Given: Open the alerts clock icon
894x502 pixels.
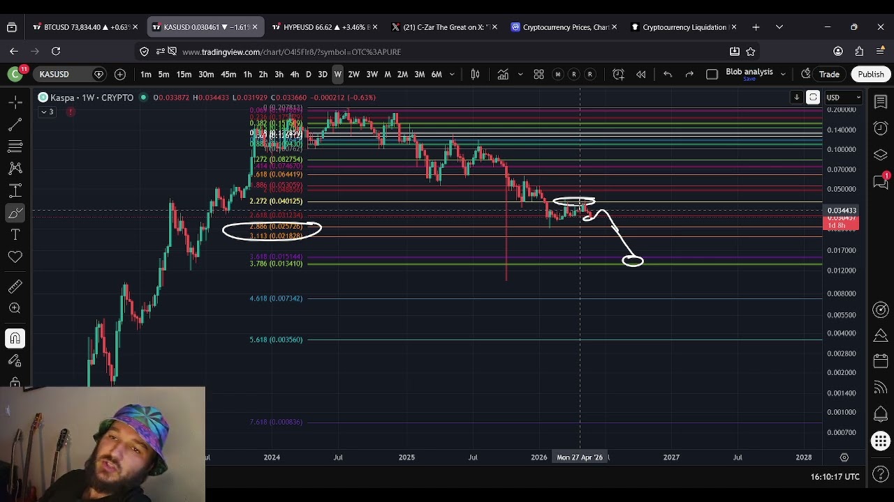Looking at the screenshot, I should (x=881, y=128).
